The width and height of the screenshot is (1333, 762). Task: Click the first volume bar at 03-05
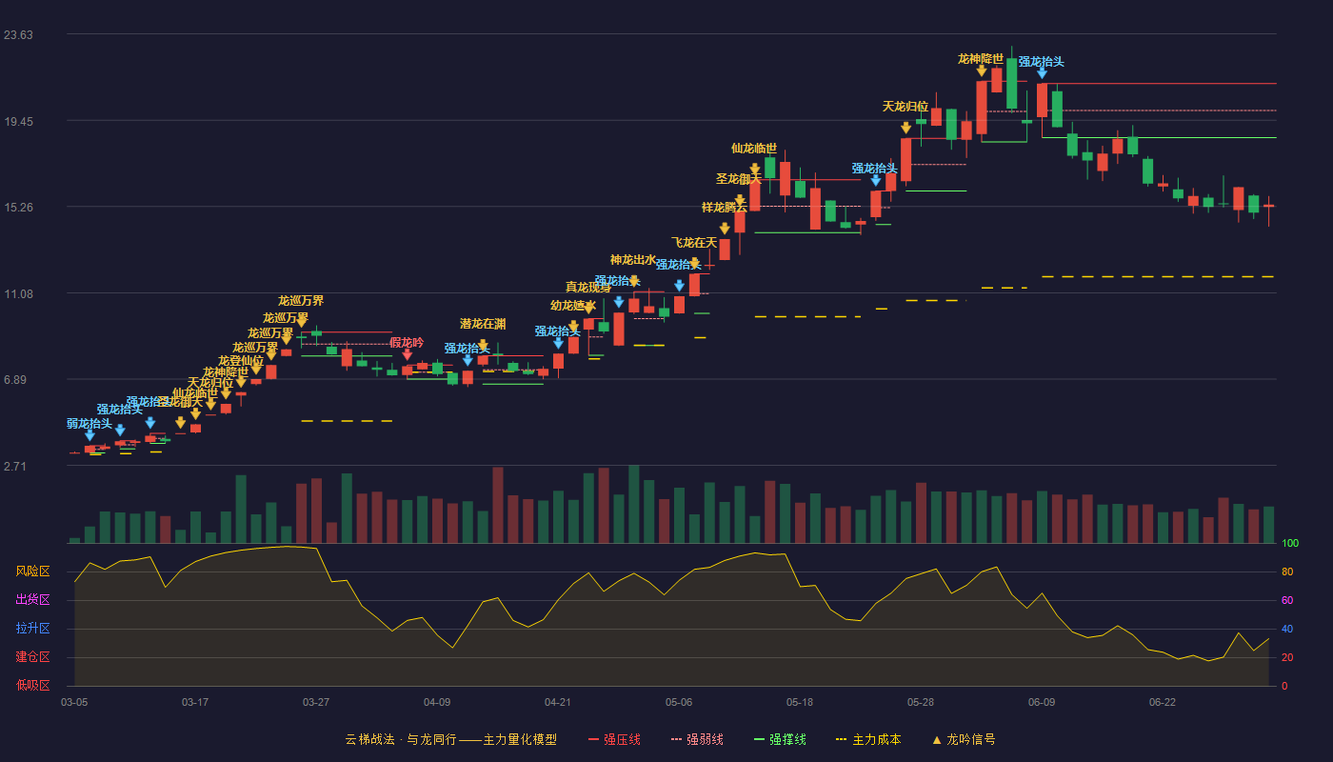(74, 541)
